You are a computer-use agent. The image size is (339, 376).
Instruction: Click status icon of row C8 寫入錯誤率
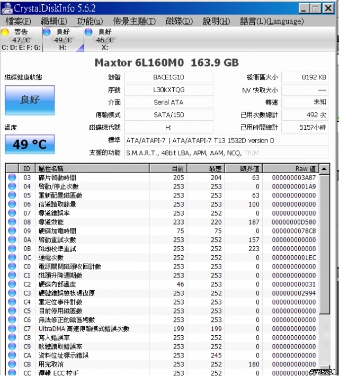(12, 337)
